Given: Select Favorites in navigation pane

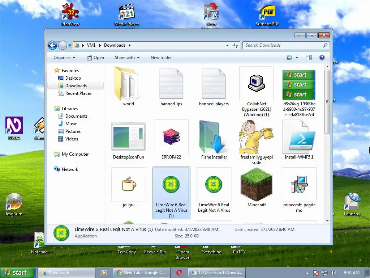Looking at the screenshot, I should click(70, 71).
